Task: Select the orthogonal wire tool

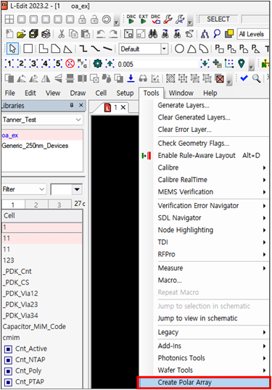Action: [83, 49]
